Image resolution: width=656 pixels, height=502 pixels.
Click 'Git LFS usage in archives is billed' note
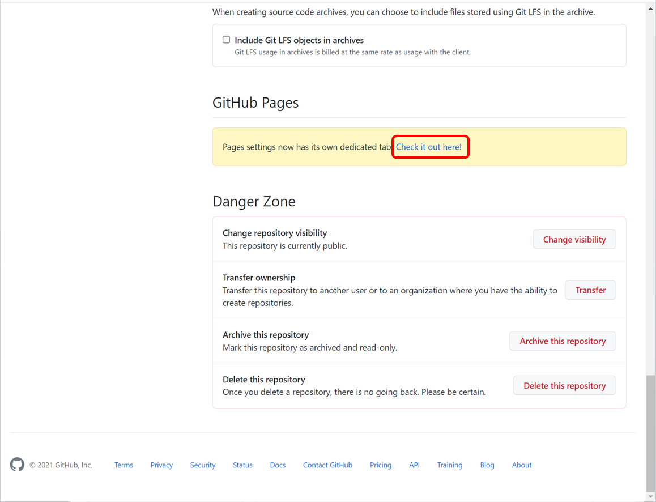353,52
